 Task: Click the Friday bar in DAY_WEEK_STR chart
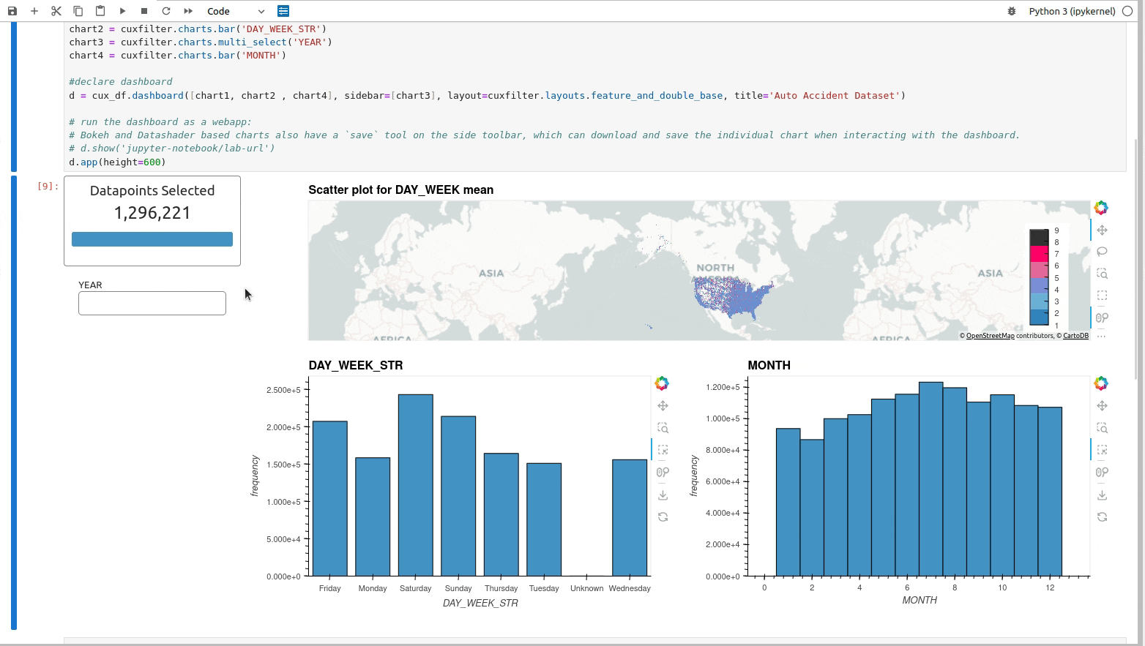click(329, 497)
